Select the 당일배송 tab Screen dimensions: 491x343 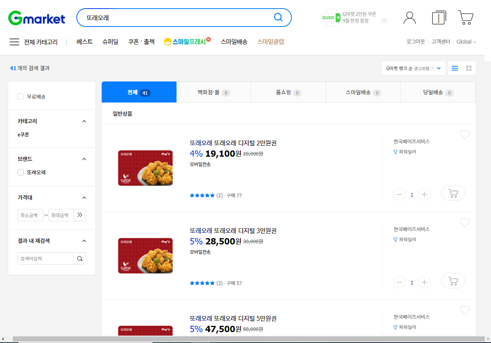pyautogui.click(x=438, y=92)
